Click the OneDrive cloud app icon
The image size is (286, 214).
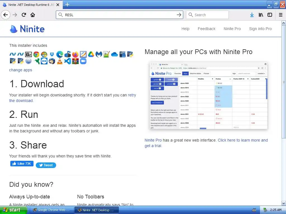115,54
